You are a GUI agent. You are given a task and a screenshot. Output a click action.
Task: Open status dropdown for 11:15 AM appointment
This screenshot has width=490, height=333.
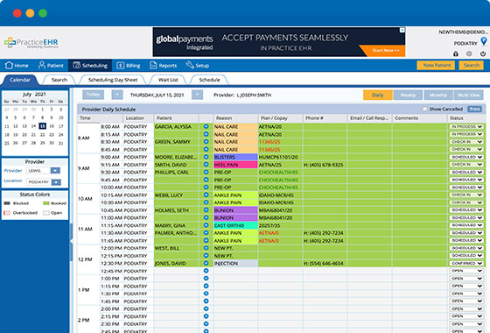tap(466, 225)
